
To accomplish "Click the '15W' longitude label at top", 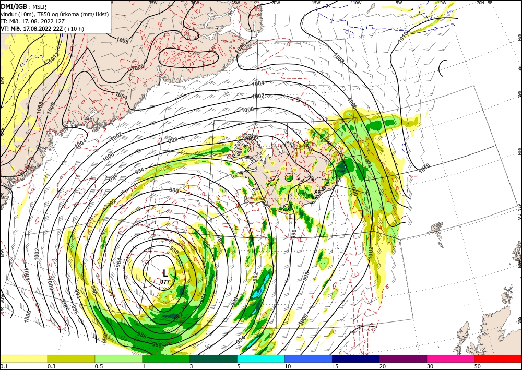I will 316,3.
